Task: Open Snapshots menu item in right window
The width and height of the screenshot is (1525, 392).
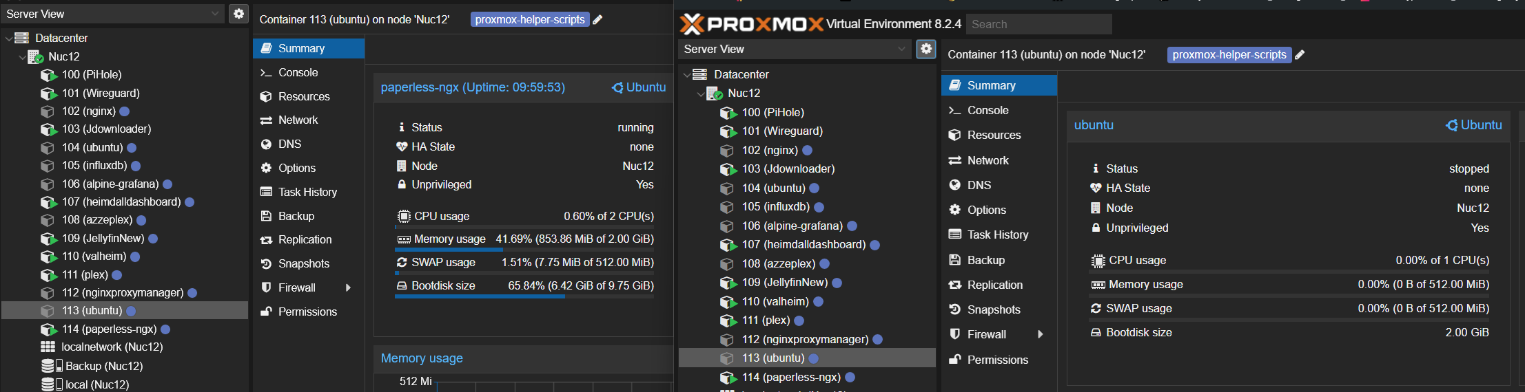Action: tap(999, 309)
